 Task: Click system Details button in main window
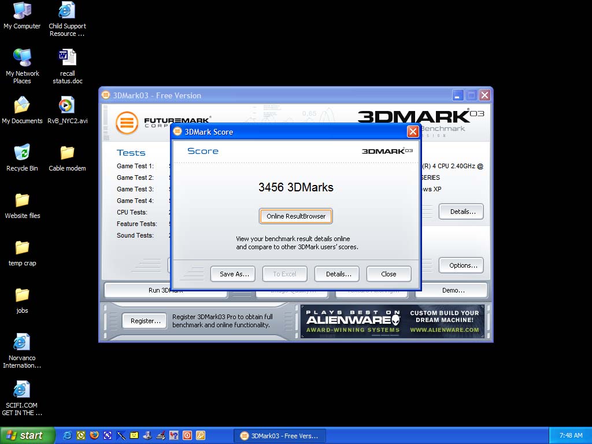[x=461, y=212]
